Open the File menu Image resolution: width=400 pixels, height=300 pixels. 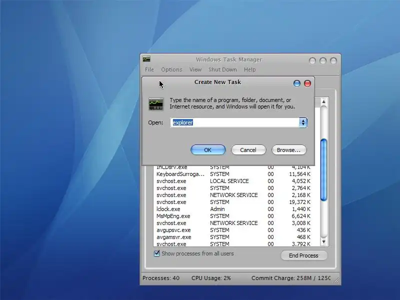(x=149, y=69)
